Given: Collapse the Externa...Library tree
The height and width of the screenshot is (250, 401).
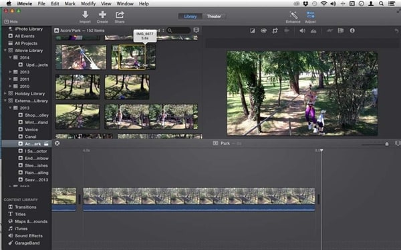Looking at the screenshot, I should [5, 101].
